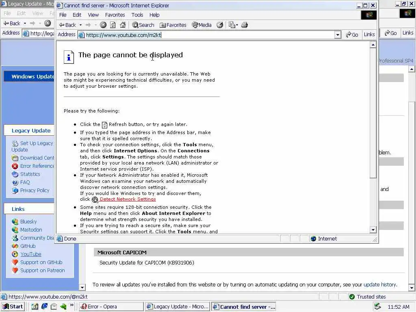416x312 pixels.
Task: Click Start button on taskbar
Action: [13, 307]
